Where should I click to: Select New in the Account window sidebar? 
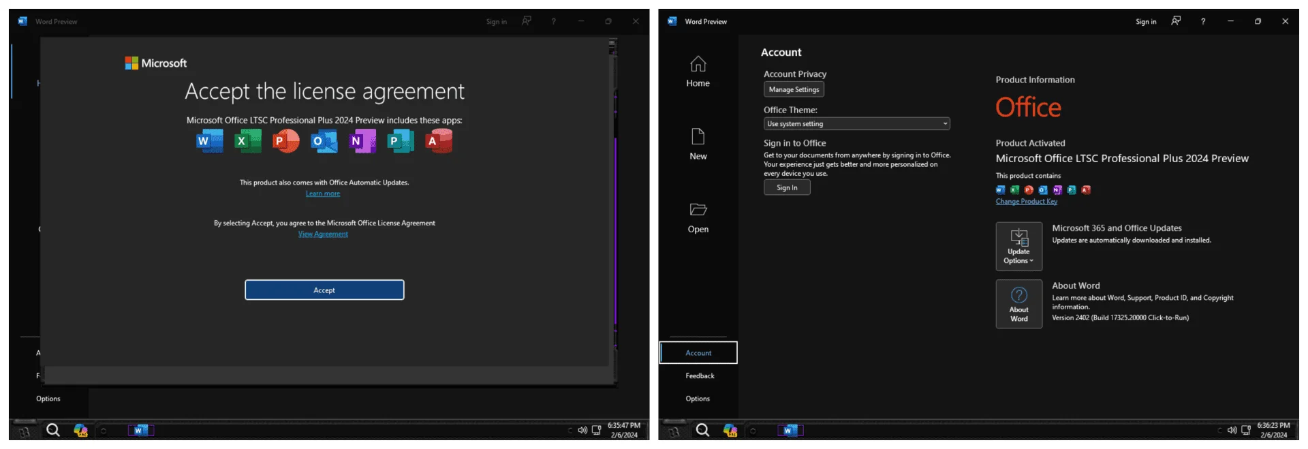coord(698,144)
